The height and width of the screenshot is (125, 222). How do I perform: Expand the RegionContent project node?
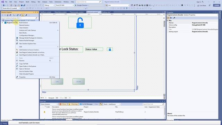(x=2, y=23)
